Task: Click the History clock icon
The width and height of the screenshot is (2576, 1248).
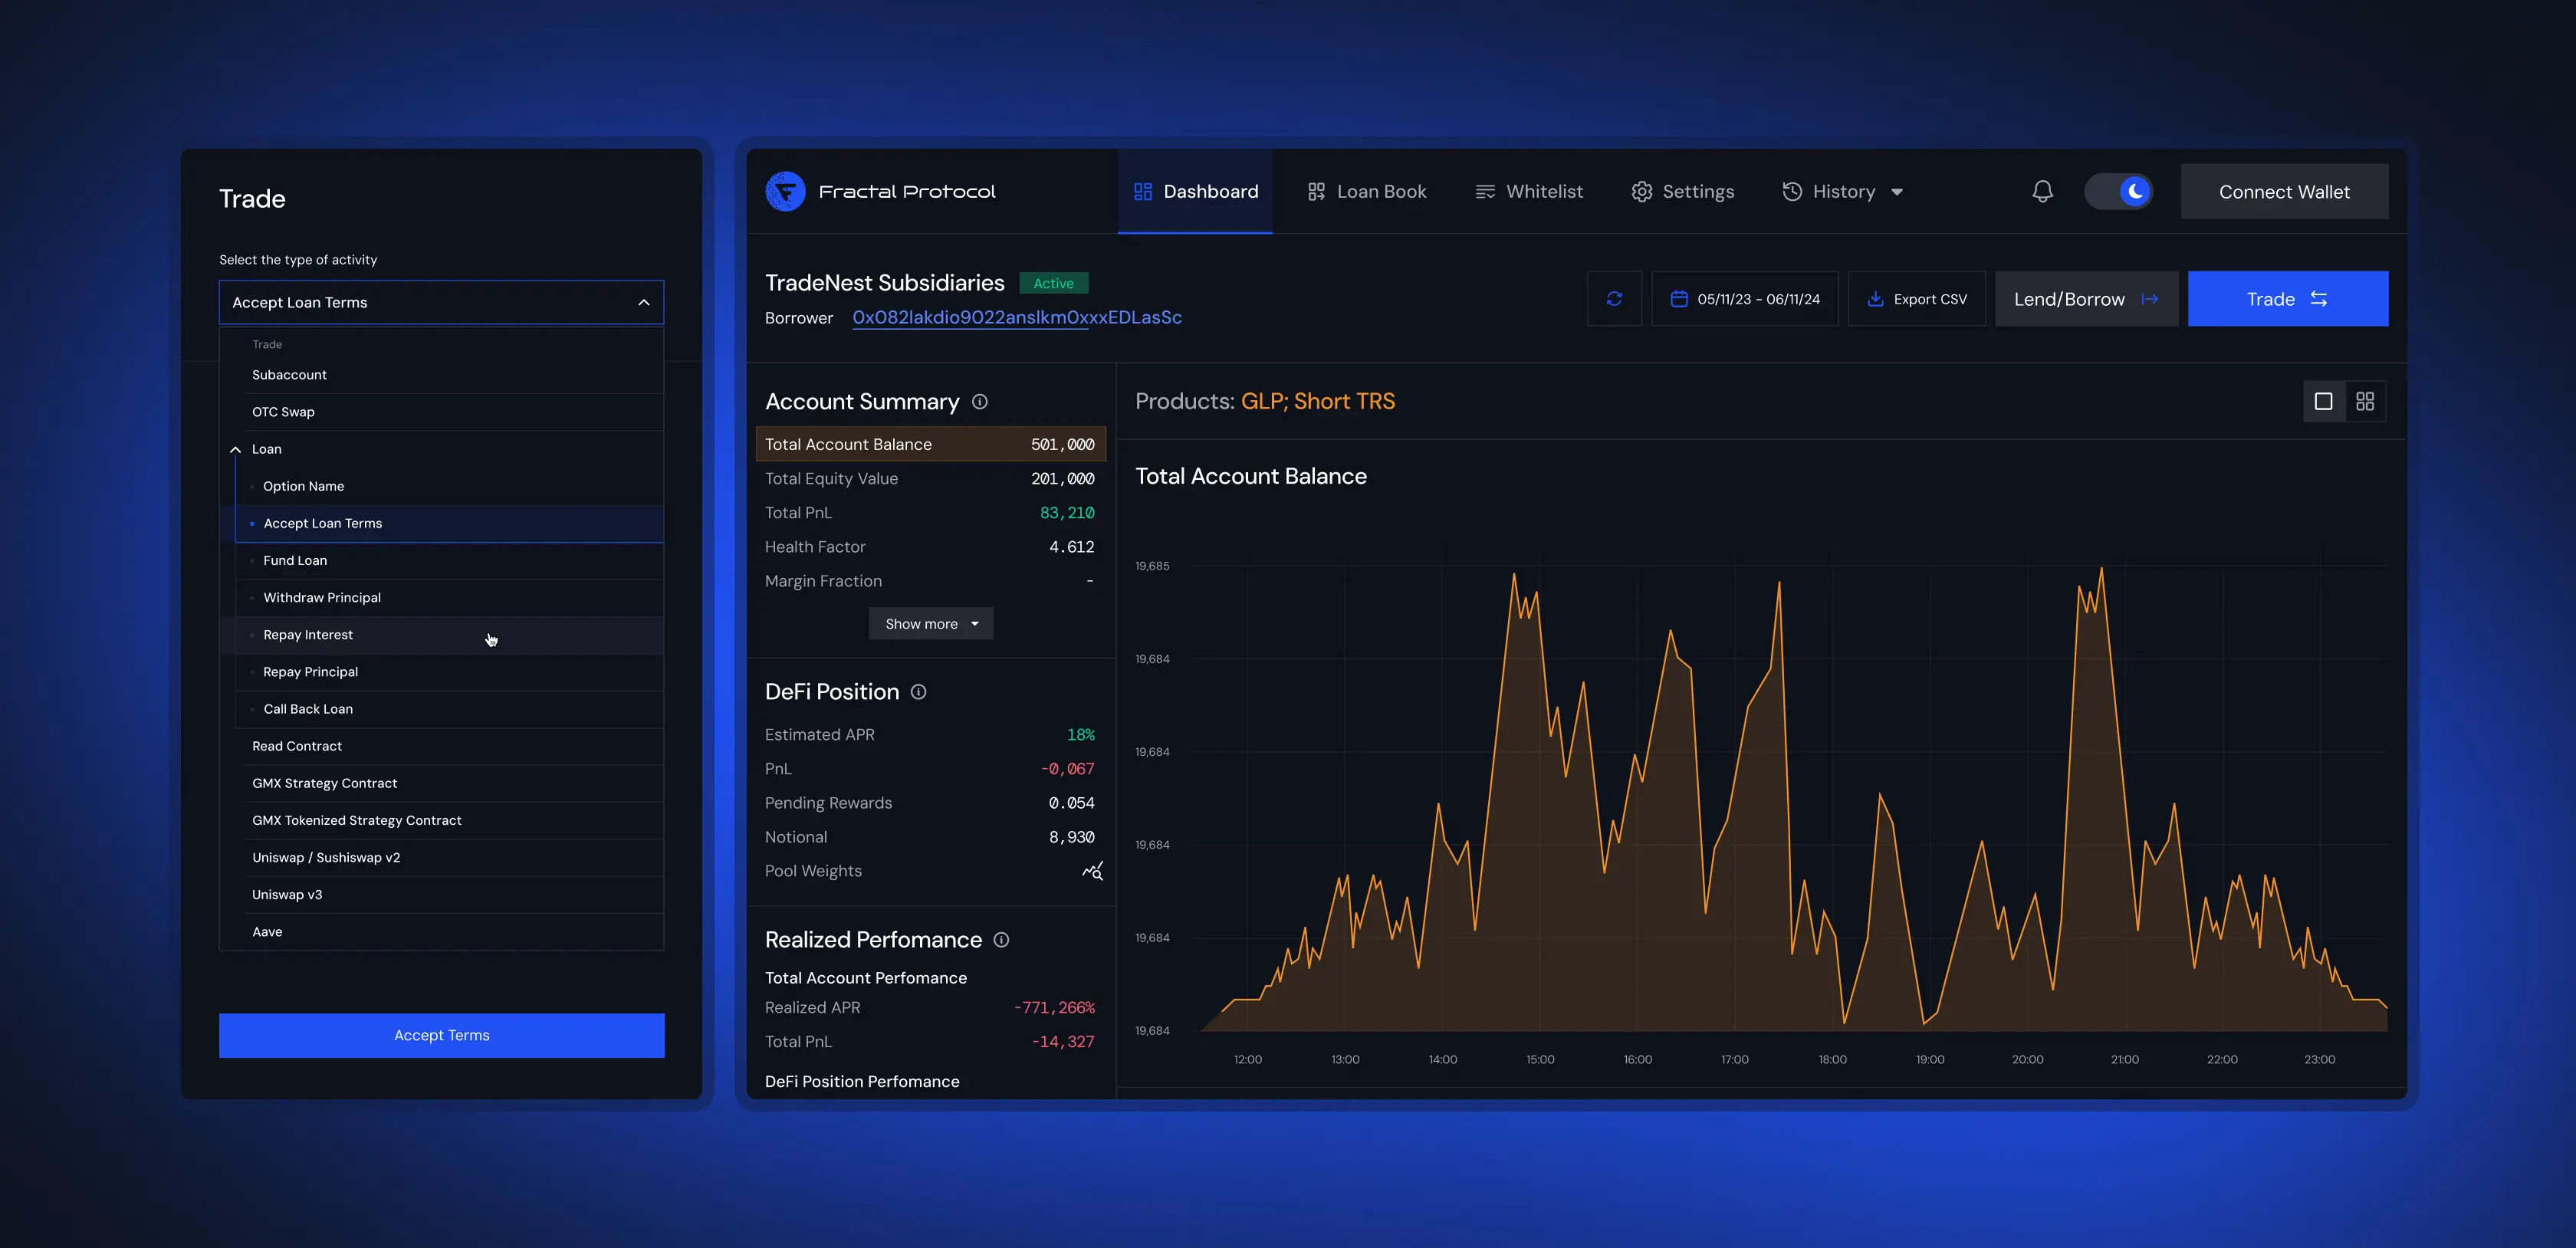Action: click(1792, 191)
